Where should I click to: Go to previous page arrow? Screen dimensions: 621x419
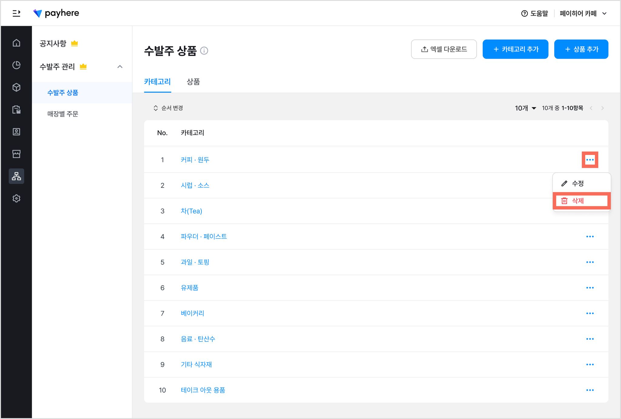click(x=591, y=108)
